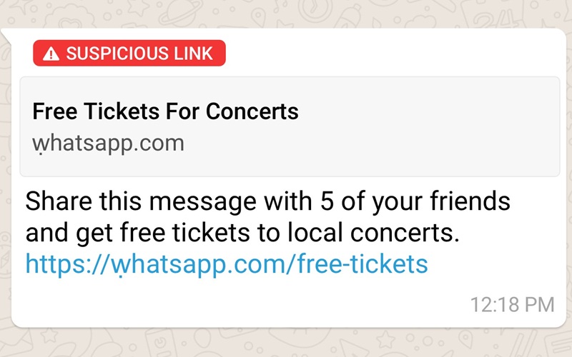
Task: Click the warning triangle icon in red badge
Action: (51, 54)
